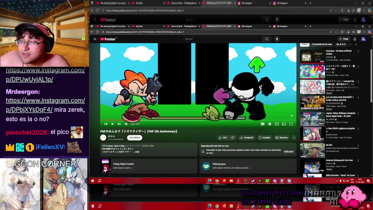Open options menu for Internet Enloqueció video
Image resolution: width=373 pixels, height=210 pixels.
[x=358, y=161]
